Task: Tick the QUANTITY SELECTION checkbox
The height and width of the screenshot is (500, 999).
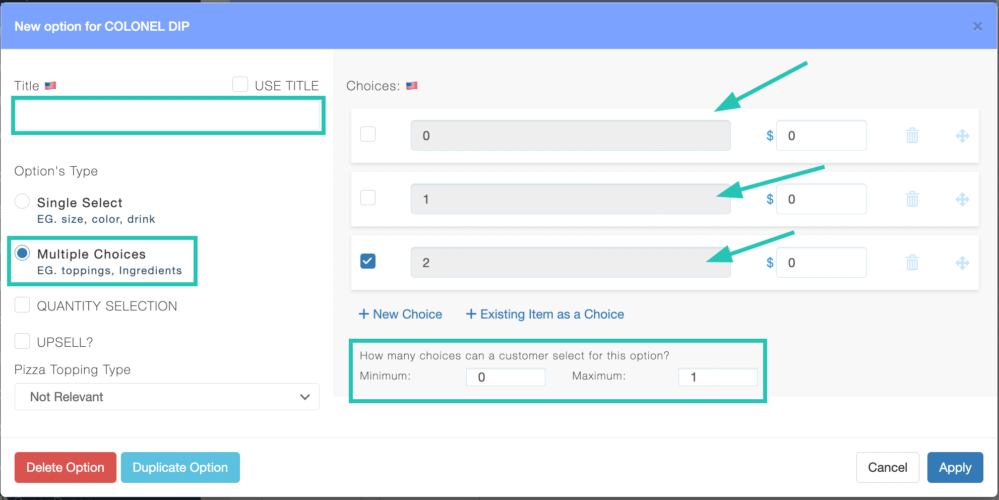Action: tap(22, 305)
